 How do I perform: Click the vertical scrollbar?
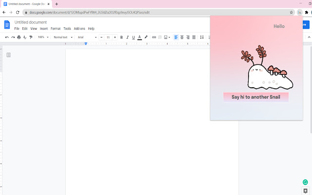(311, 90)
